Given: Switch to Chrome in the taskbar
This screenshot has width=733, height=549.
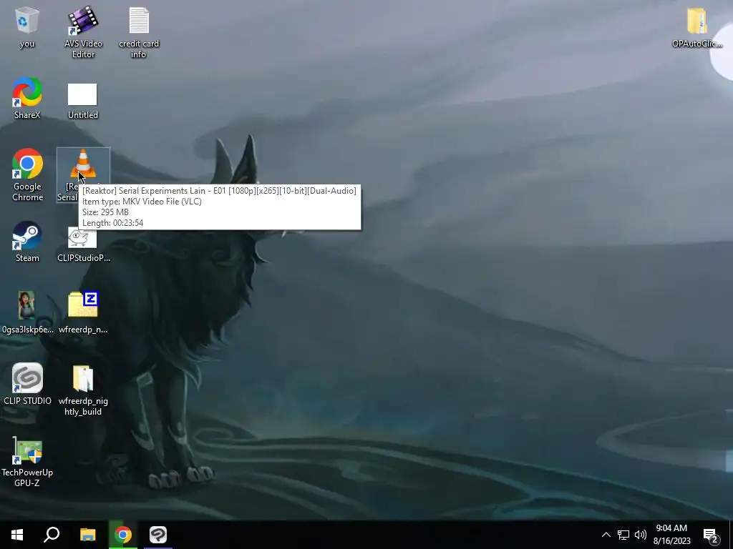Looking at the screenshot, I should 123,535.
